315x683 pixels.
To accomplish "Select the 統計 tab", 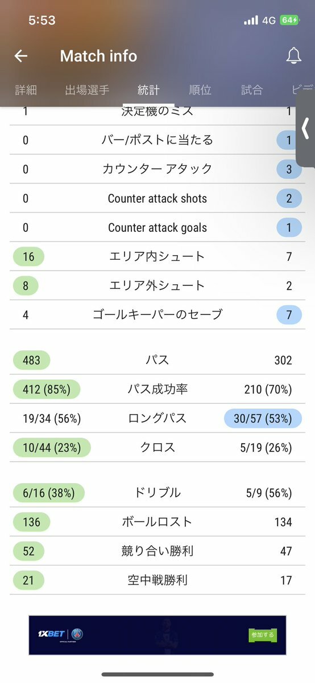I will [x=148, y=90].
